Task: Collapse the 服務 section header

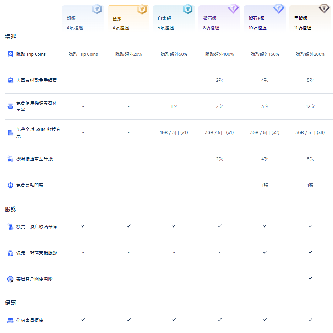Action: pyautogui.click(x=10, y=209)
